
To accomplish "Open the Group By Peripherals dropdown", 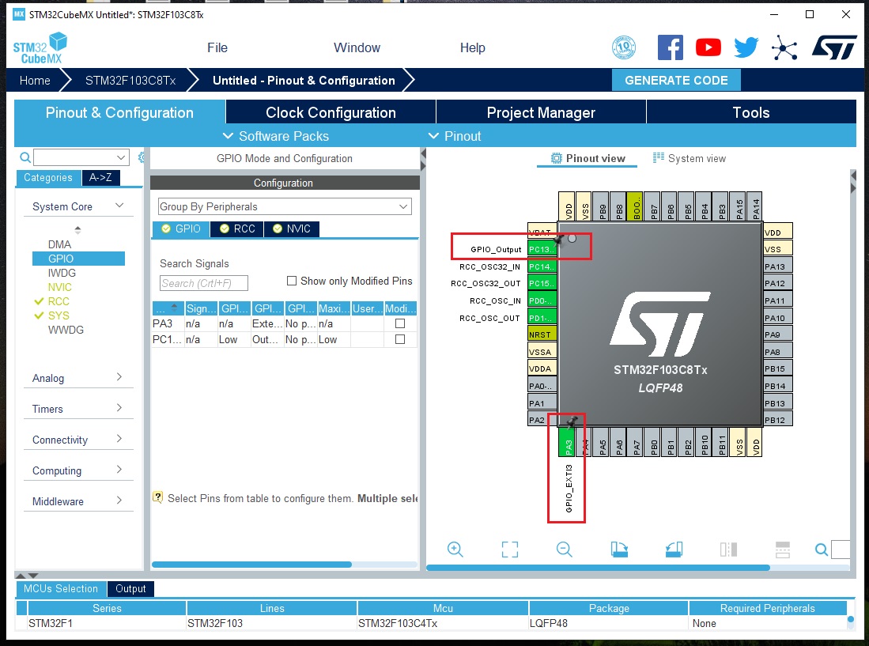I will 285,206.
